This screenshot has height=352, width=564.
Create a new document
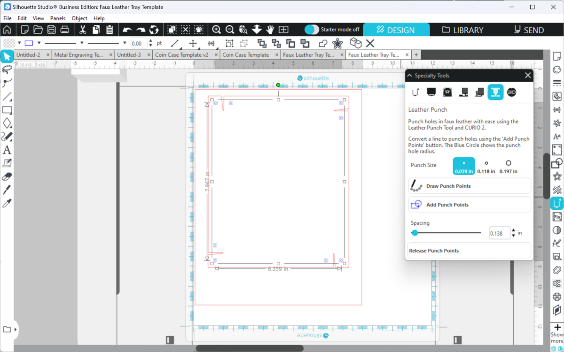pyautogui.click(x=24, y=30)
